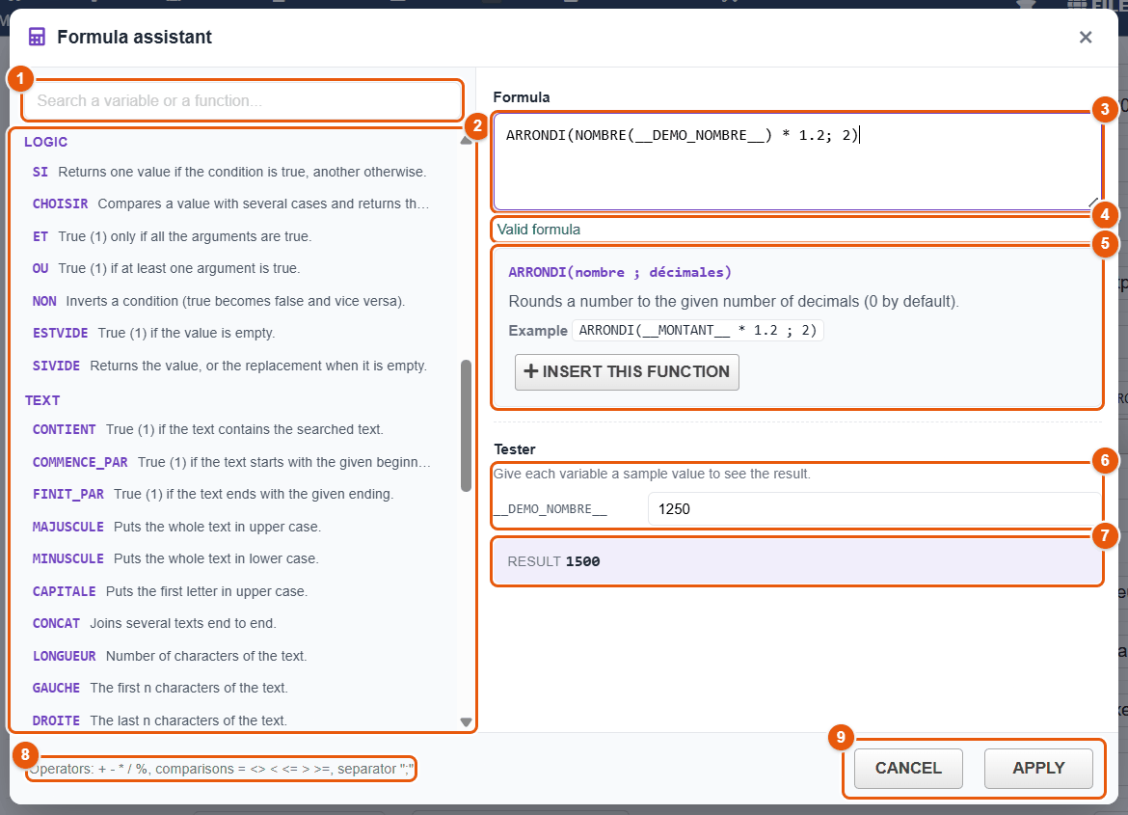The height and width of the screenshot is (815, 1128).
Task: Select the CAPITALE function
Action: [x=170, y=592]
